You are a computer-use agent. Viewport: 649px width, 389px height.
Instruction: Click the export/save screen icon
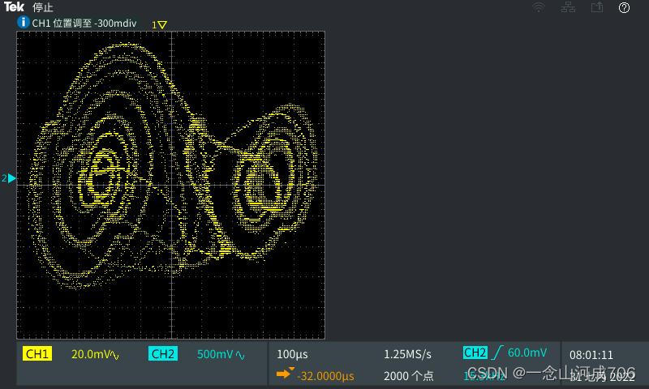pyautogui.click(x=597, y=7)
